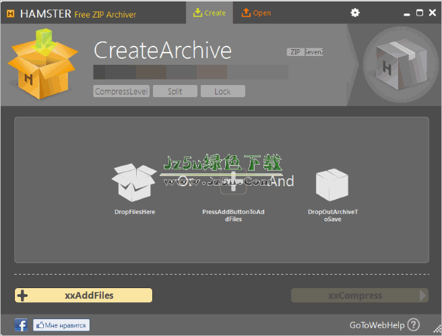The image size is (442, 336).
Task: Open the CompressLevel option
Action: tap(121, 91)
